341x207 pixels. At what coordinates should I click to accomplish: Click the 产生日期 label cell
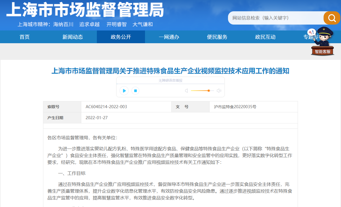tap(62, 118)
